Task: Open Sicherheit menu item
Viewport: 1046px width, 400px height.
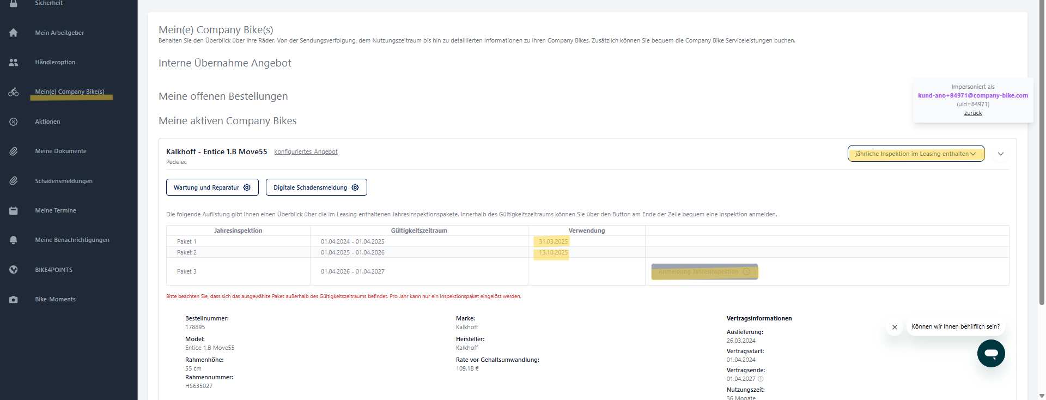Action: point(48,3)
